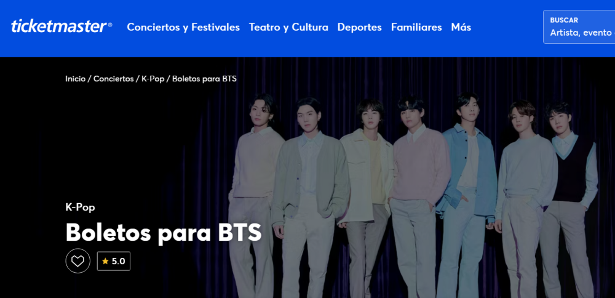Click the Artista, evento search field
This screenshot has width=615, height=298.
click(579, 26)
